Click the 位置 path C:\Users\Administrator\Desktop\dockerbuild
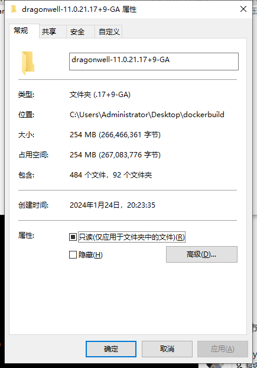The image size is (257, 368). coord(147,115)
